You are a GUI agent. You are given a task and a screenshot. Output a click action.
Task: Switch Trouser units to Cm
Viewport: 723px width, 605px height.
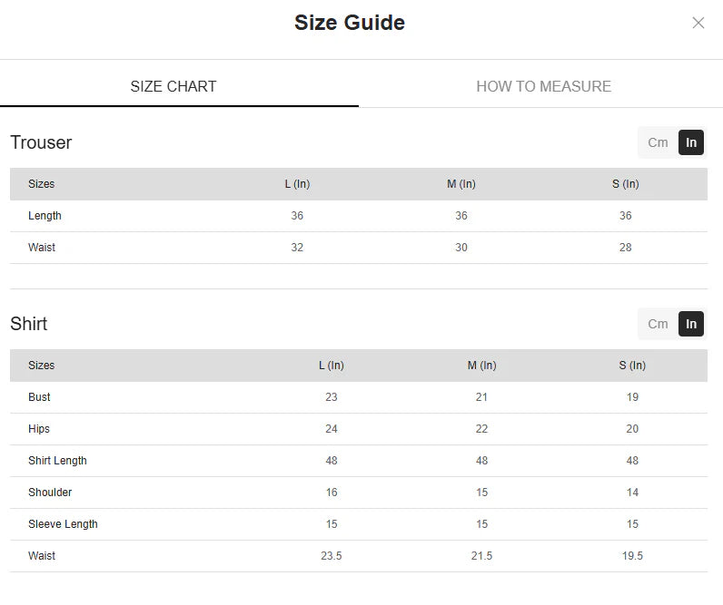(658, 142)
